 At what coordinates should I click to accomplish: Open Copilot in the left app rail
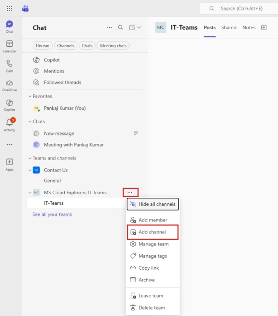point(10,105)
